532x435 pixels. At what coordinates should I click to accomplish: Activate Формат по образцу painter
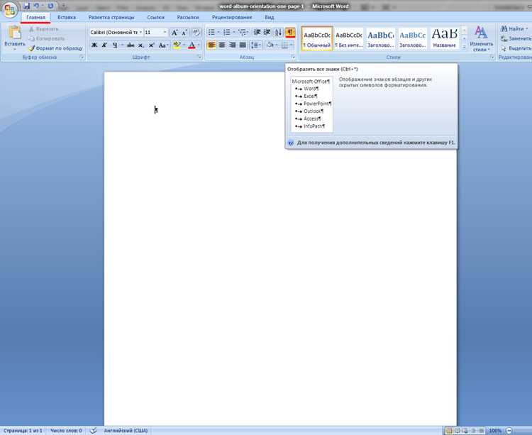point(55,48)
